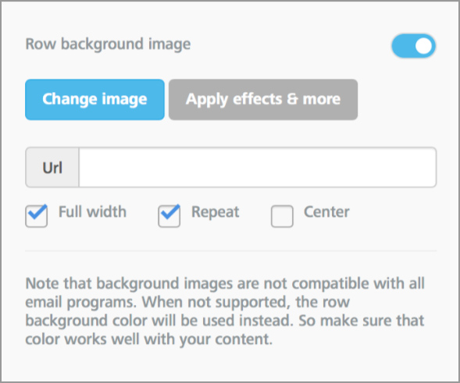Select the Repeat label text
460x383 pixels.
216,212
